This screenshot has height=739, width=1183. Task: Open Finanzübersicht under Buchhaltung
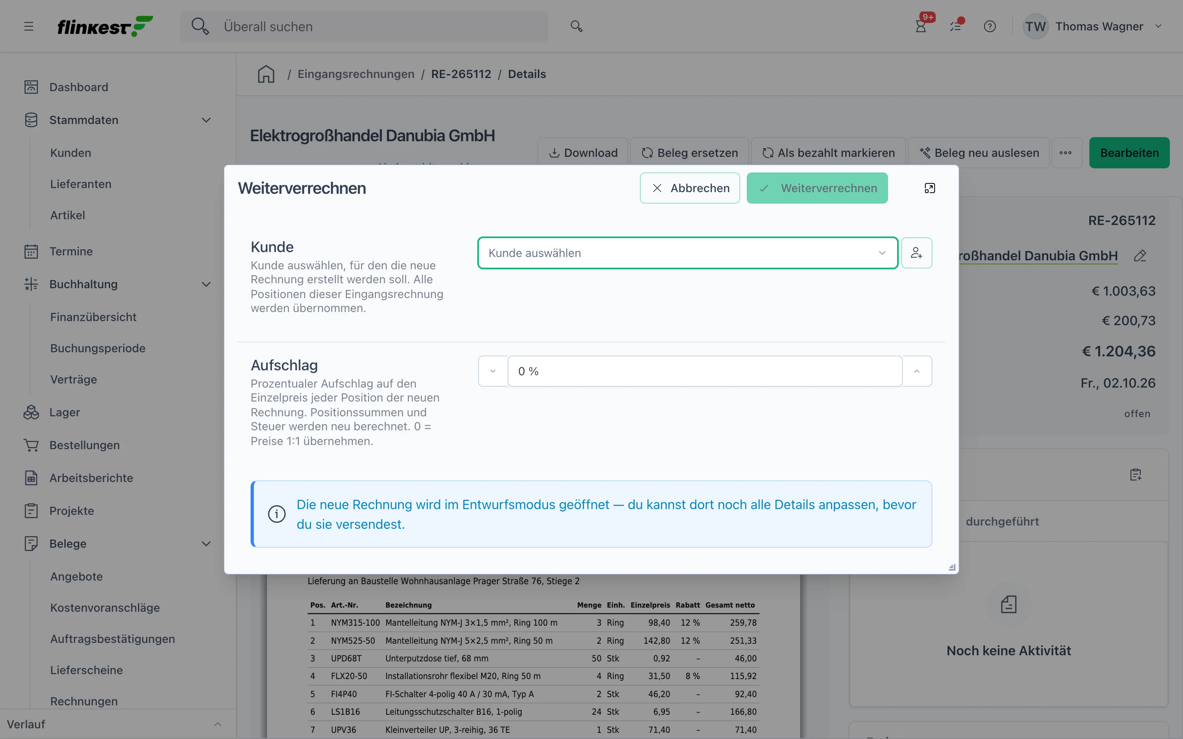[93, 317]
